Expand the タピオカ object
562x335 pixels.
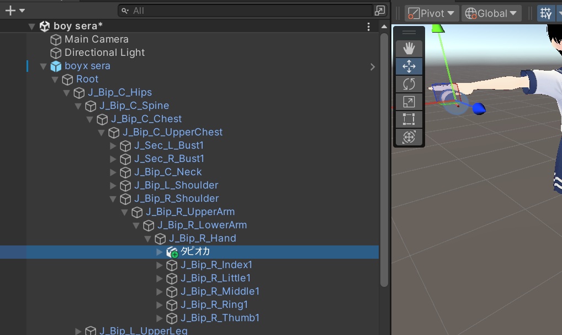(x=160, y=252)
